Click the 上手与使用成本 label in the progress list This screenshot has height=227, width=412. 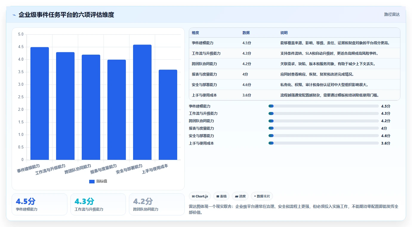click(x=201, y=143)
